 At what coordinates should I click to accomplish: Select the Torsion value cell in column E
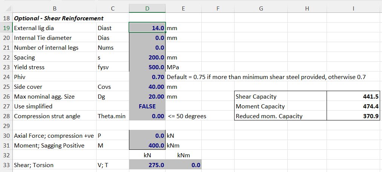(x=184, y=165)
